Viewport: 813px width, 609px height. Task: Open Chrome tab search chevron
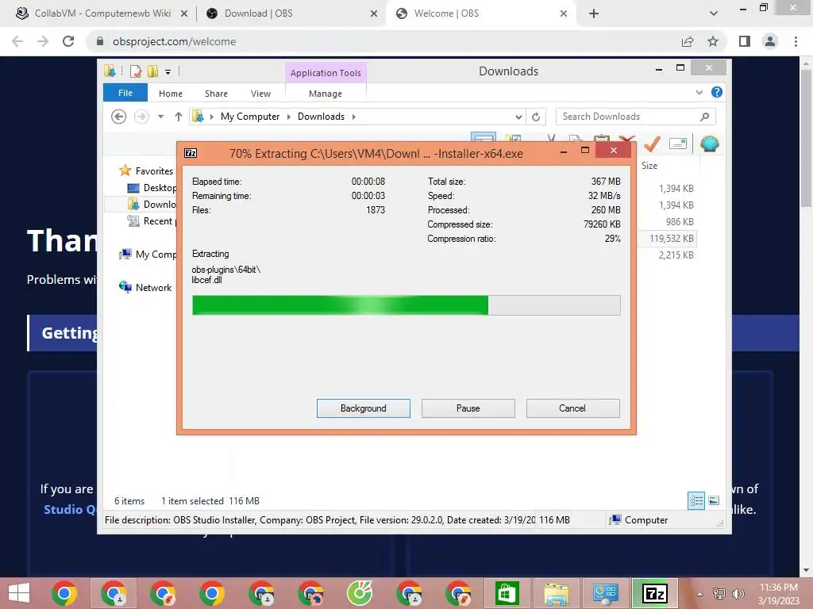click(714, 13)
